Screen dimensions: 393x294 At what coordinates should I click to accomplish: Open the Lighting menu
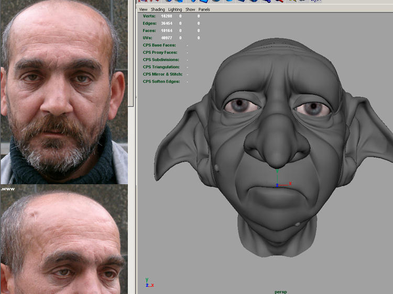pos(175,9)
